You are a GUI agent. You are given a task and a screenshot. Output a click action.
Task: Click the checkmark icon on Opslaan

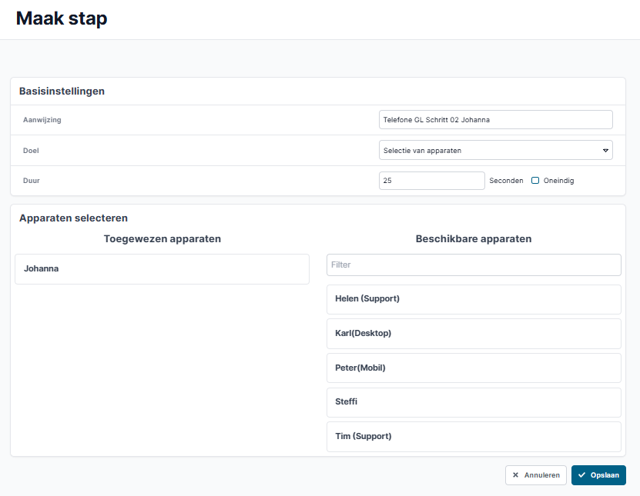click(x=581, y=474)
